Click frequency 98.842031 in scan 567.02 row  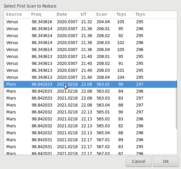(42, 147)
